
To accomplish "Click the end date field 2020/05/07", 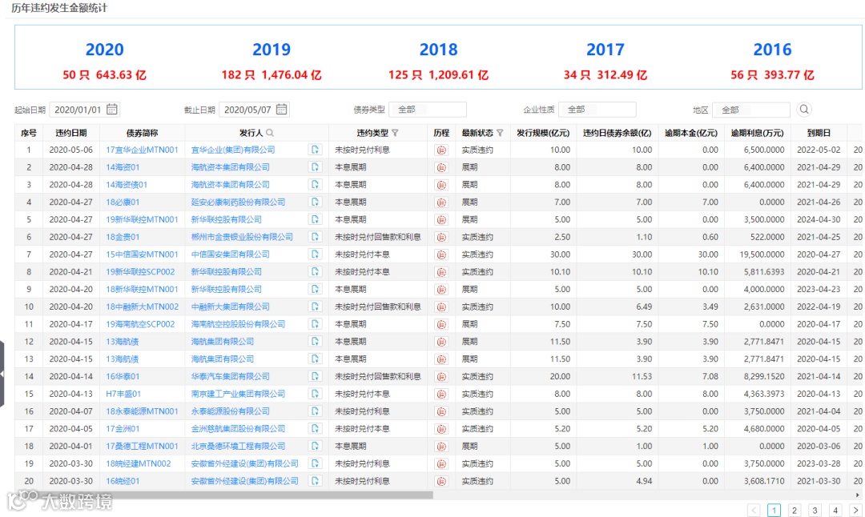I will pyautogui.click(x=254, y=110).
